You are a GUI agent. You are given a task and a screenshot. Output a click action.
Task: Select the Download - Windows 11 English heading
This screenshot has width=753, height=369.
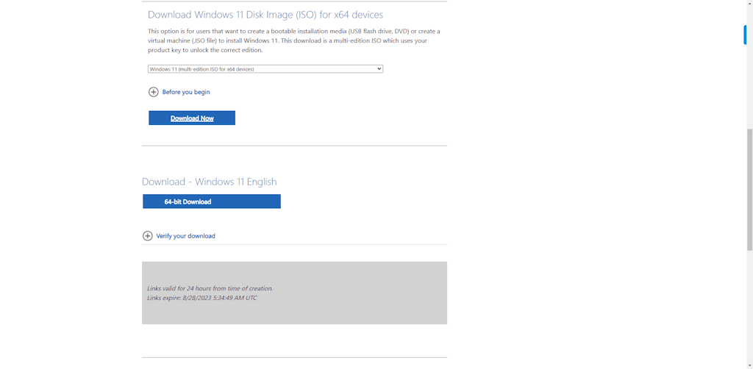tap(210, 182)
